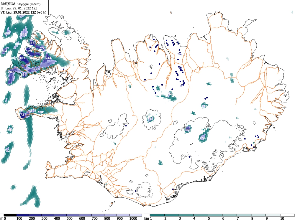Image resolution: width=295 pixels, height=221 pixels.
Task: Click the map value 116 in the Westfjords
Action: coord(32,43)
